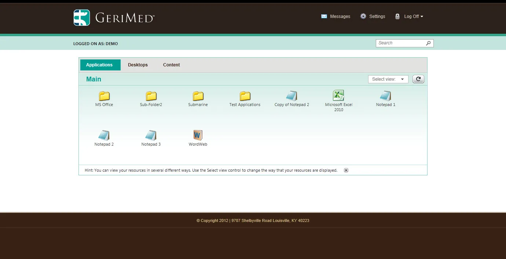Image resolution: width=506 pixels, height=259 pixels.
Task: Click the 'LOGGED ON AS: DEMO' text
Action: [x=96, y=44]
